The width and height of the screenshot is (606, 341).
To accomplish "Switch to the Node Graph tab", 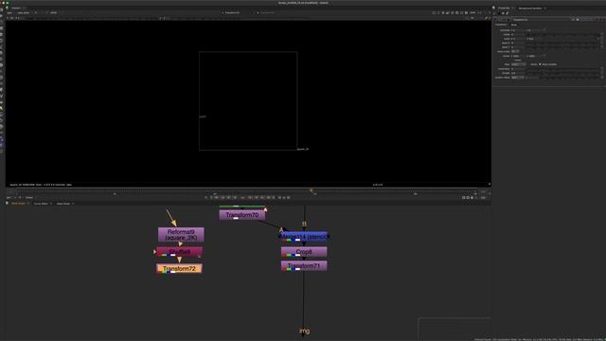I will click(x=19, y=204).
